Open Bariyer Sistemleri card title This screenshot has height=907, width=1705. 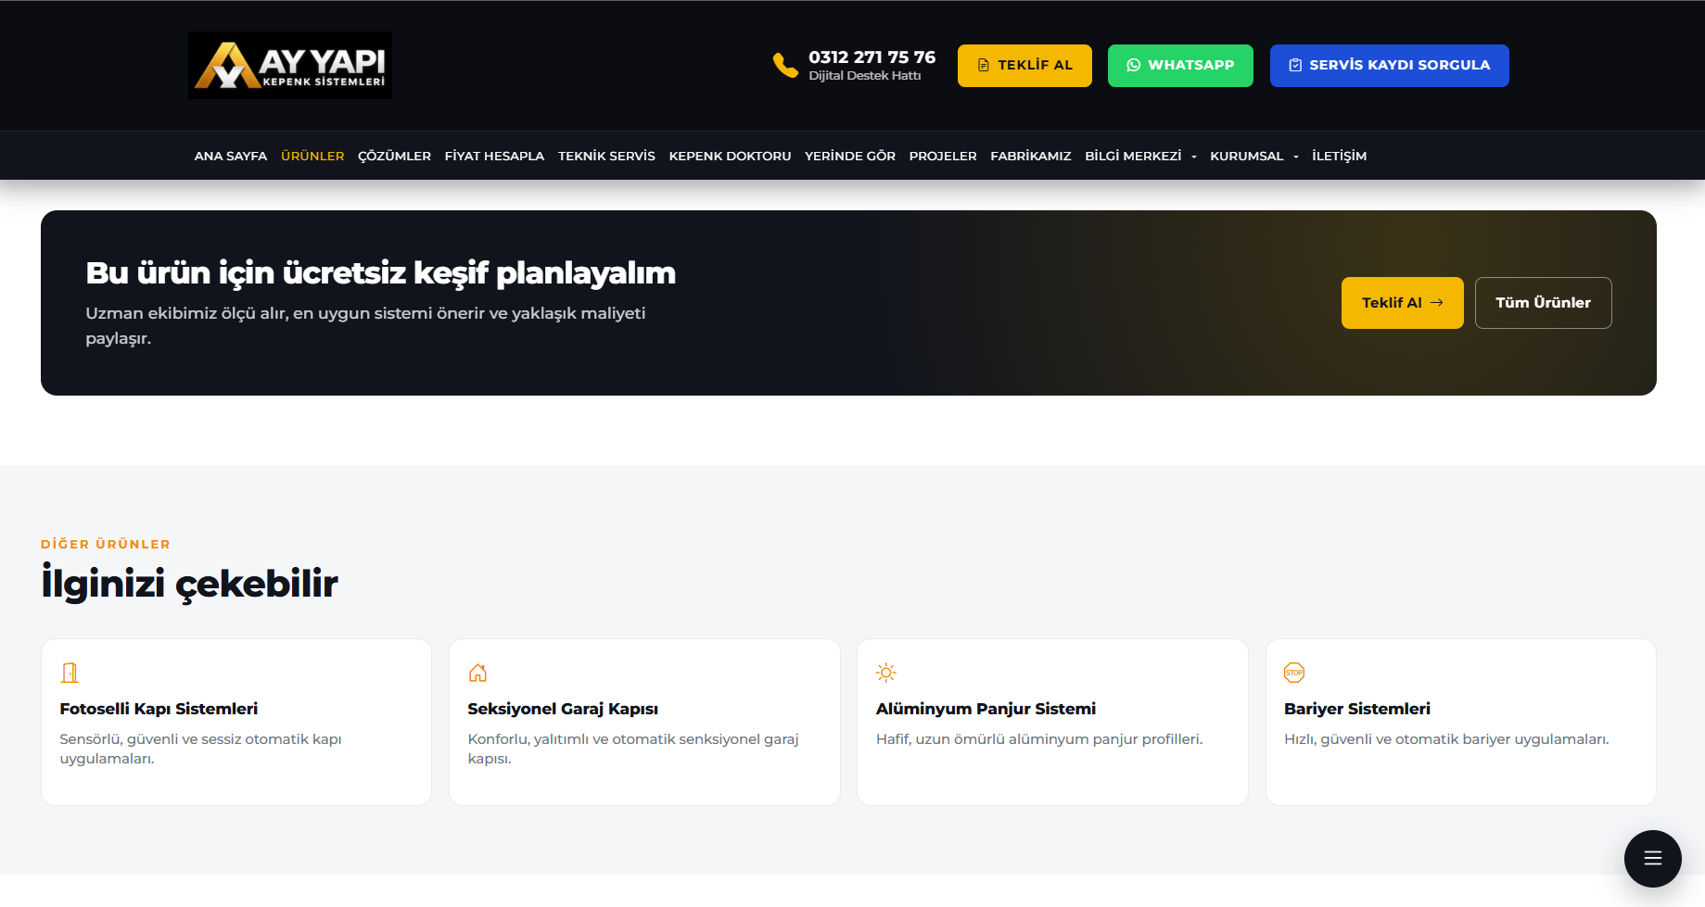click(1357, 709)
